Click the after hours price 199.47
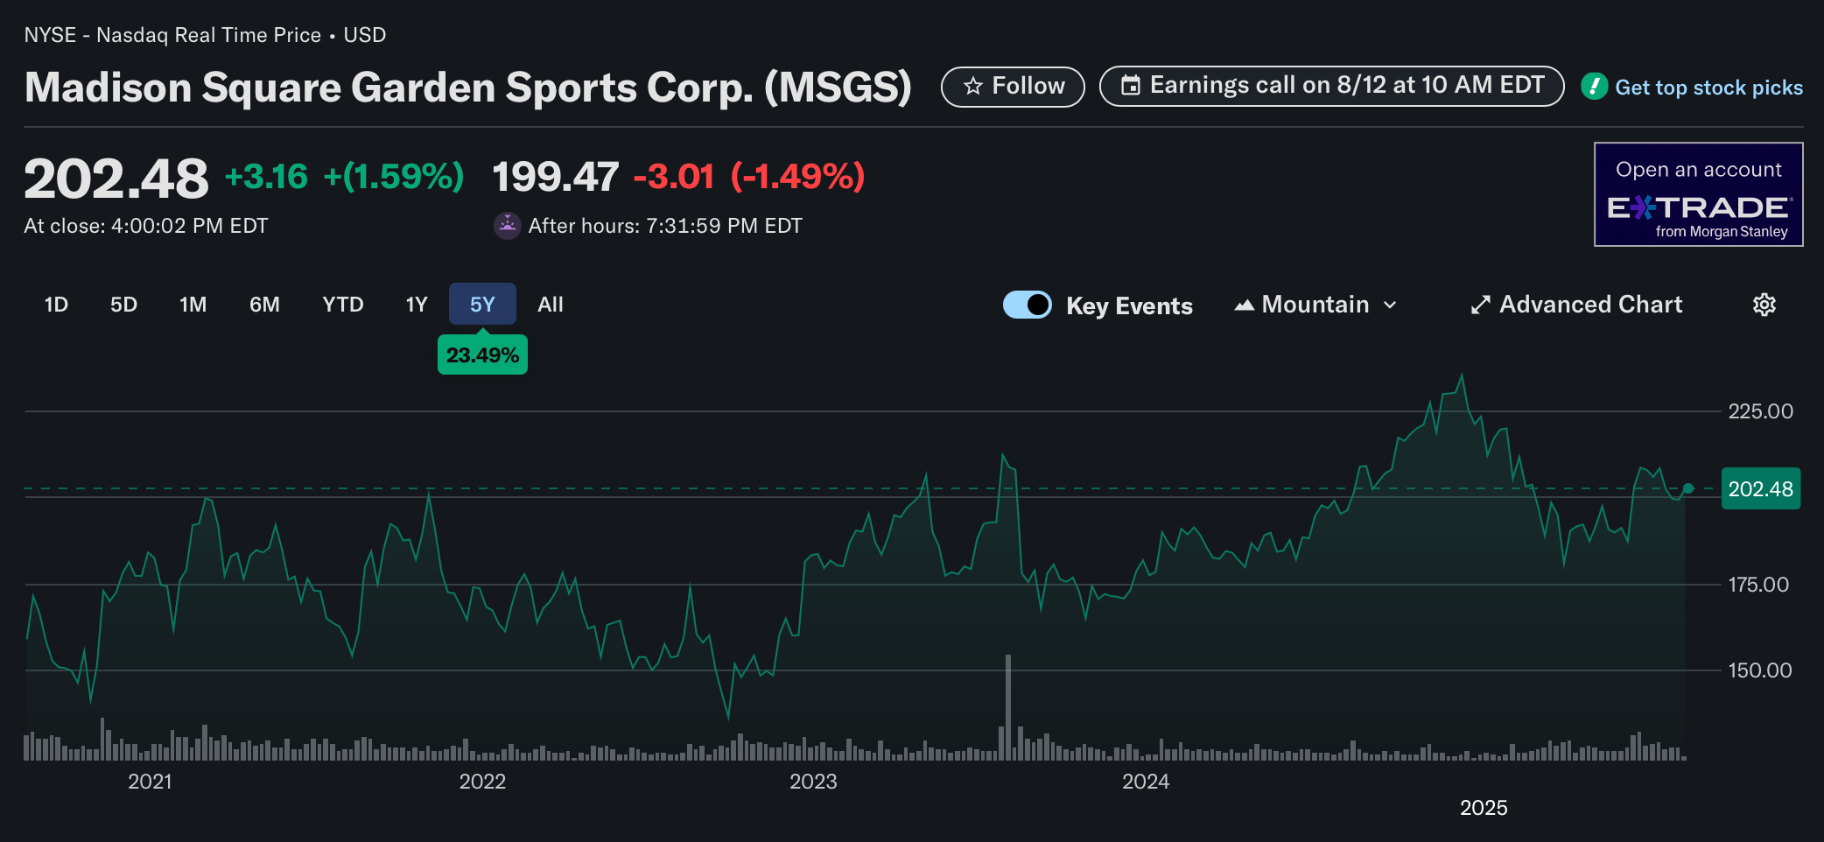Screen dimensions: 1824x842 (556, 177)
